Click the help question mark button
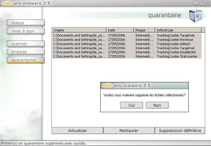This screenshot has height=146, width=211. [x=202, y=3]
